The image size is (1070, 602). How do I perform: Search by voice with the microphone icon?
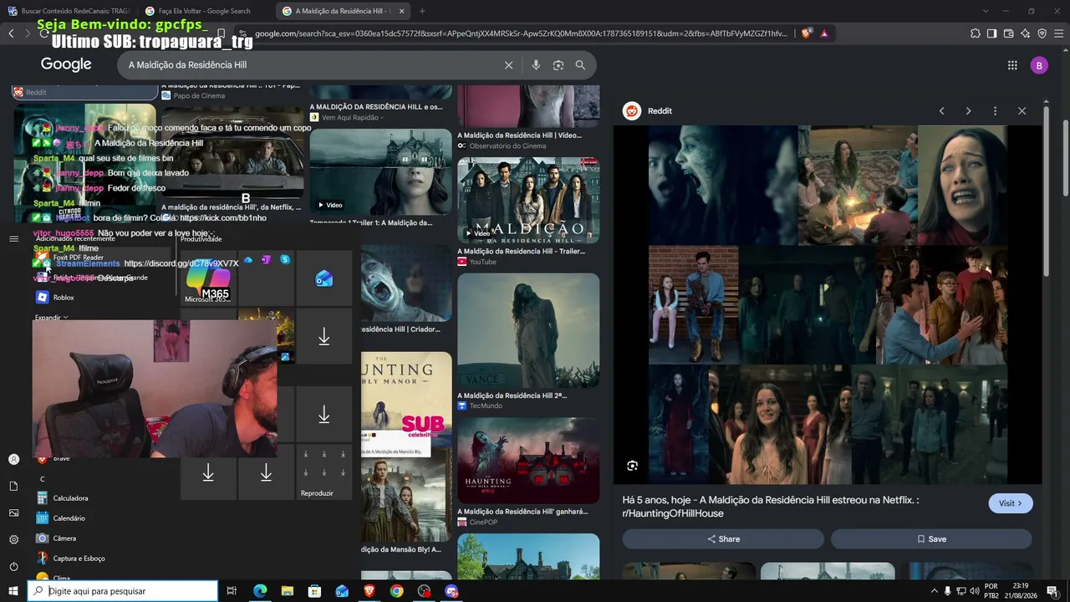tap(536, 65)
